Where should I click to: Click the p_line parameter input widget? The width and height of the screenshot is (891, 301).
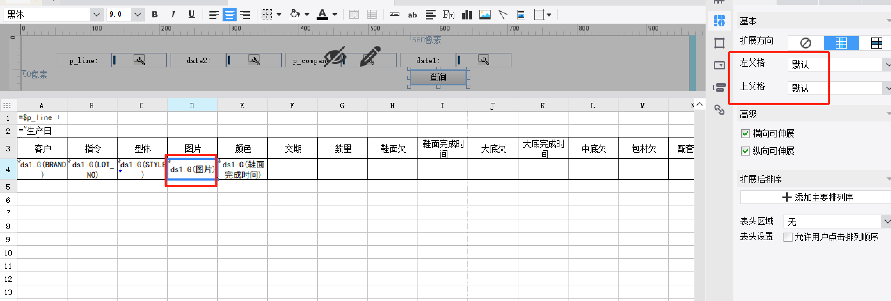139,60
